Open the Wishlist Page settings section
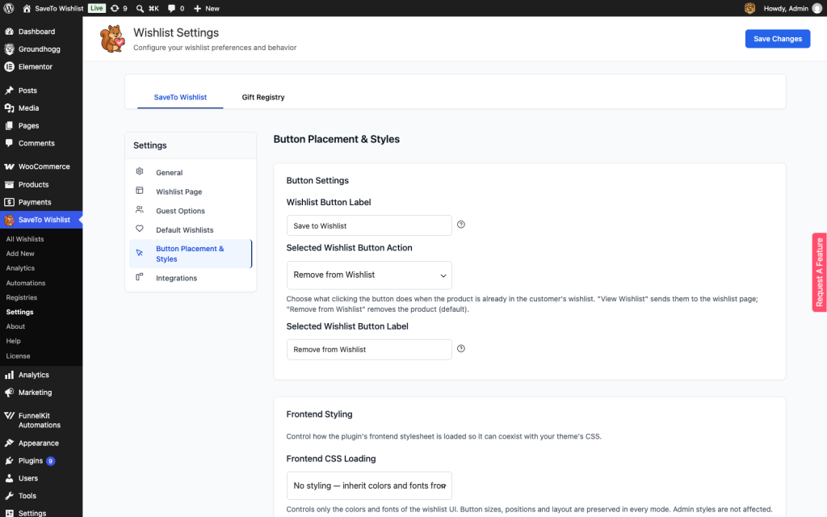Screen dimensions: 827x517 [x=191, y=191]
